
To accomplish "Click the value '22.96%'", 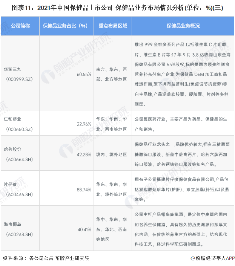I will 84,124.
